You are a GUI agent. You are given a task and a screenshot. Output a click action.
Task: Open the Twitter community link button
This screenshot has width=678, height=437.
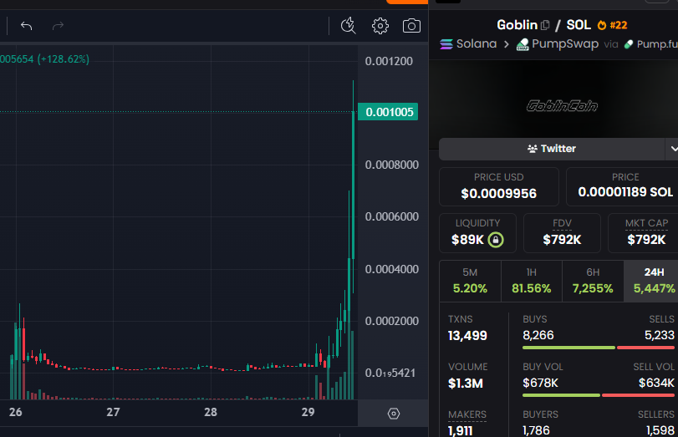pos(552,149)
